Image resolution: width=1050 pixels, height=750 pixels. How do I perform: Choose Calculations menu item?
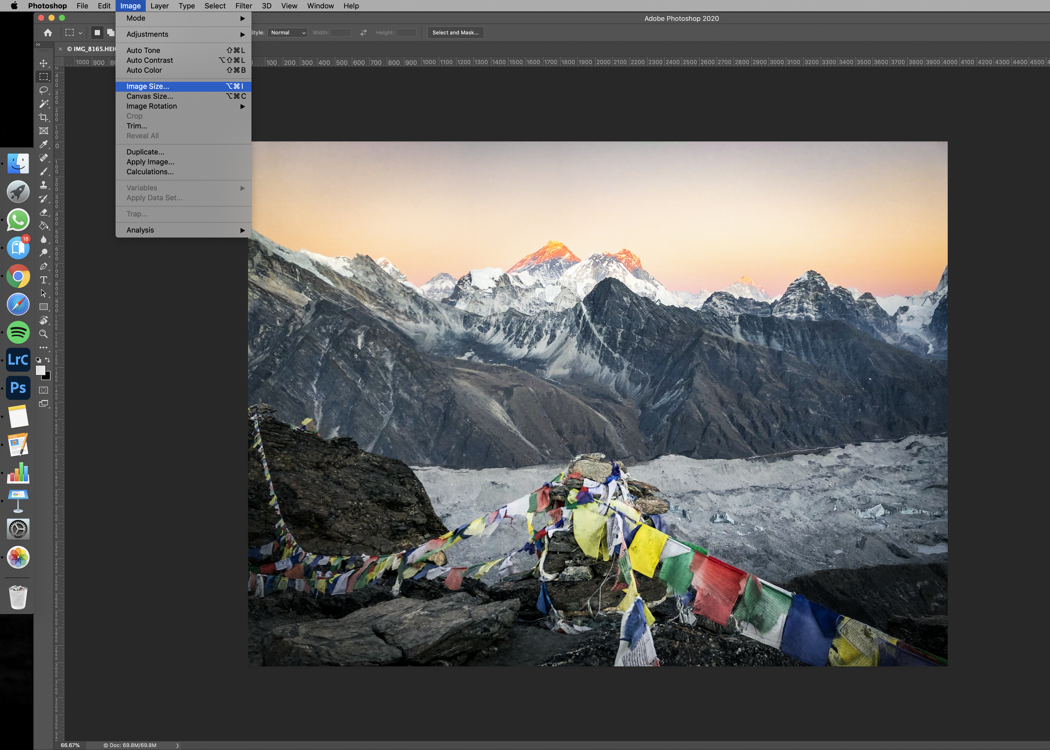tap(184, 172)
